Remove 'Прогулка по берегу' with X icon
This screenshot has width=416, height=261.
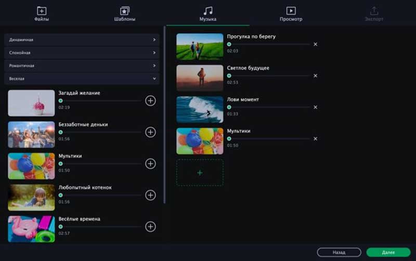tap(315, 44)
